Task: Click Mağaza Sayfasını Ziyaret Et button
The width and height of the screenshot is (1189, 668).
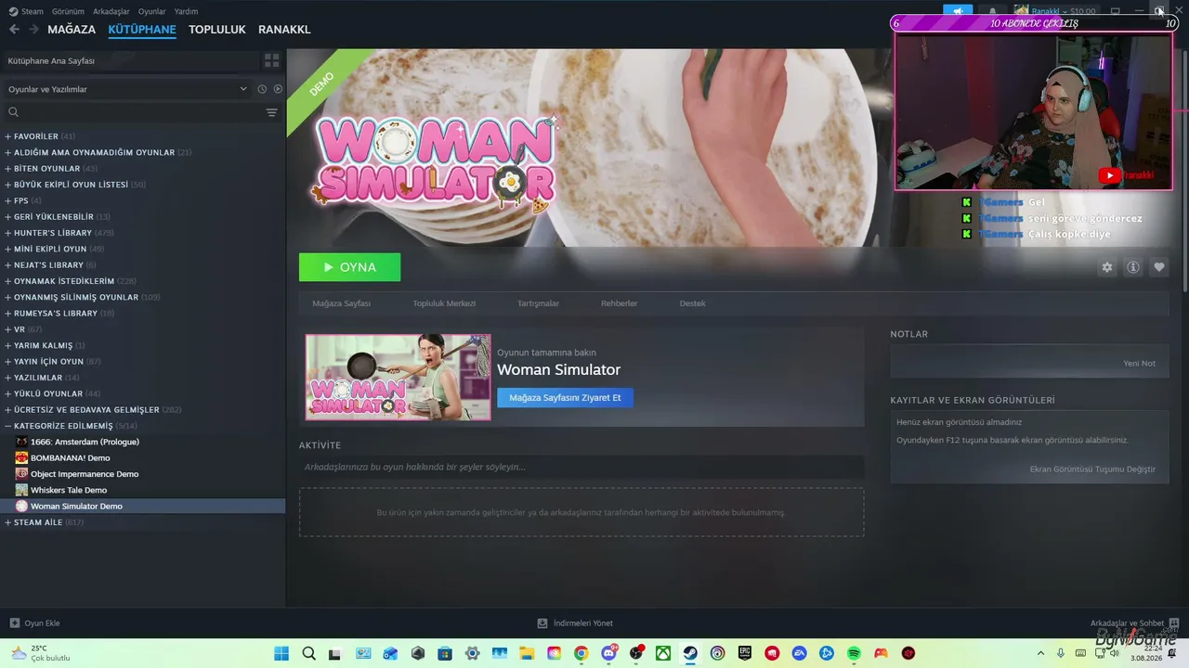Action: tap(565, 398)
